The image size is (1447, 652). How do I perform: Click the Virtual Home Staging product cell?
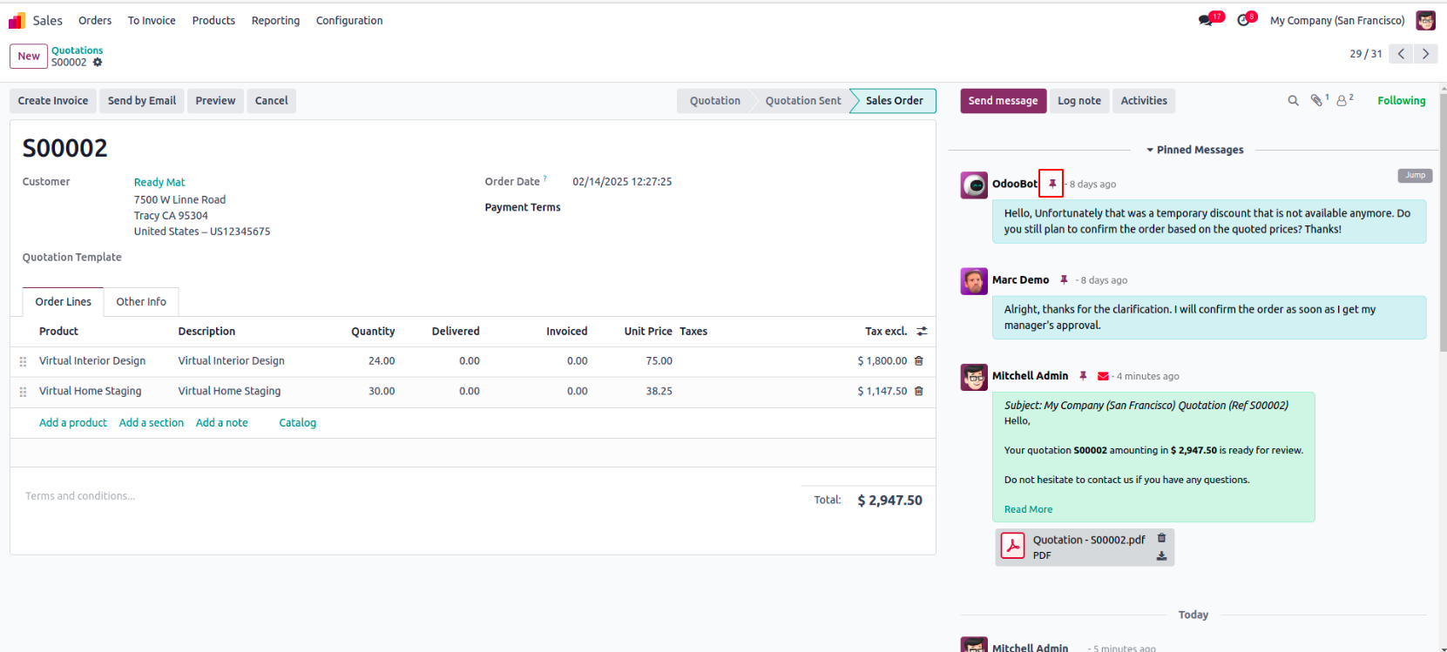(90, 392)
